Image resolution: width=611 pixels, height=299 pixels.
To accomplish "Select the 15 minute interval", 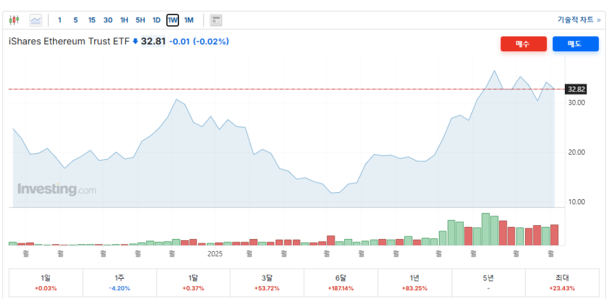I will [92, 20].
